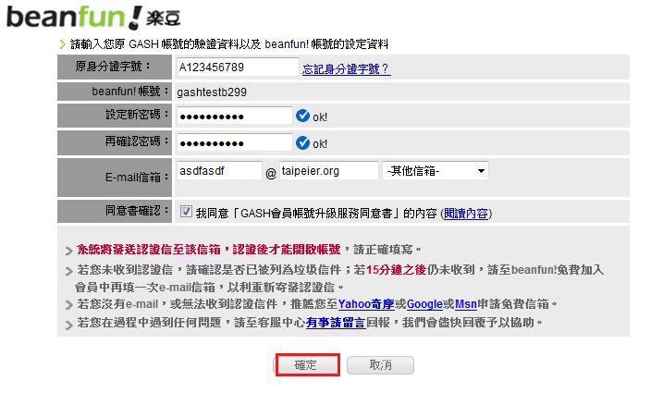Follow the Msn link
The image size is (663, 393).
(x=465, y=304)
